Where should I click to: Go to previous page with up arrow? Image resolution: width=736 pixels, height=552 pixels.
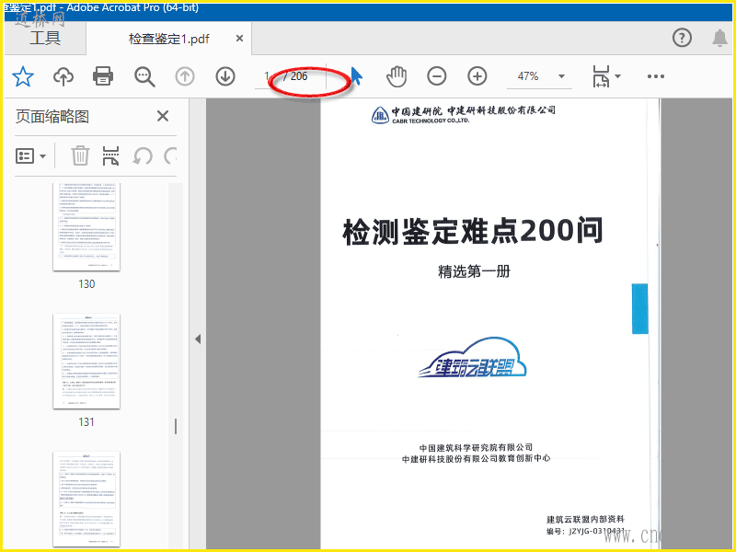coord(185,76)
